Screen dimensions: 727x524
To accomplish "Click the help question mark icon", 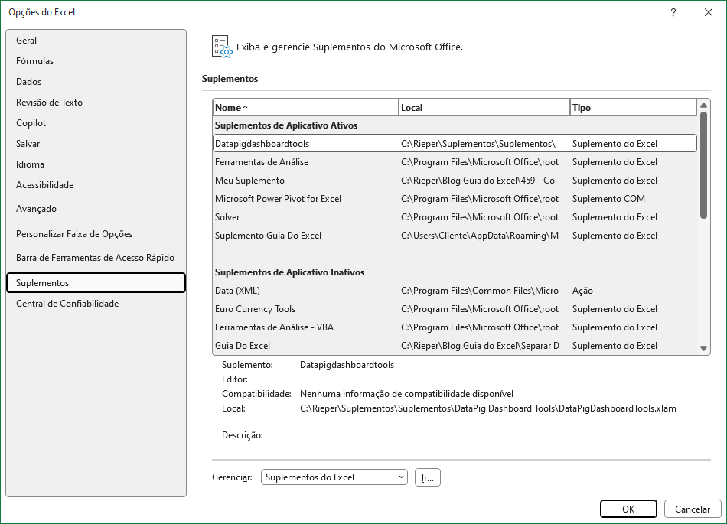I will click(673, 12).
